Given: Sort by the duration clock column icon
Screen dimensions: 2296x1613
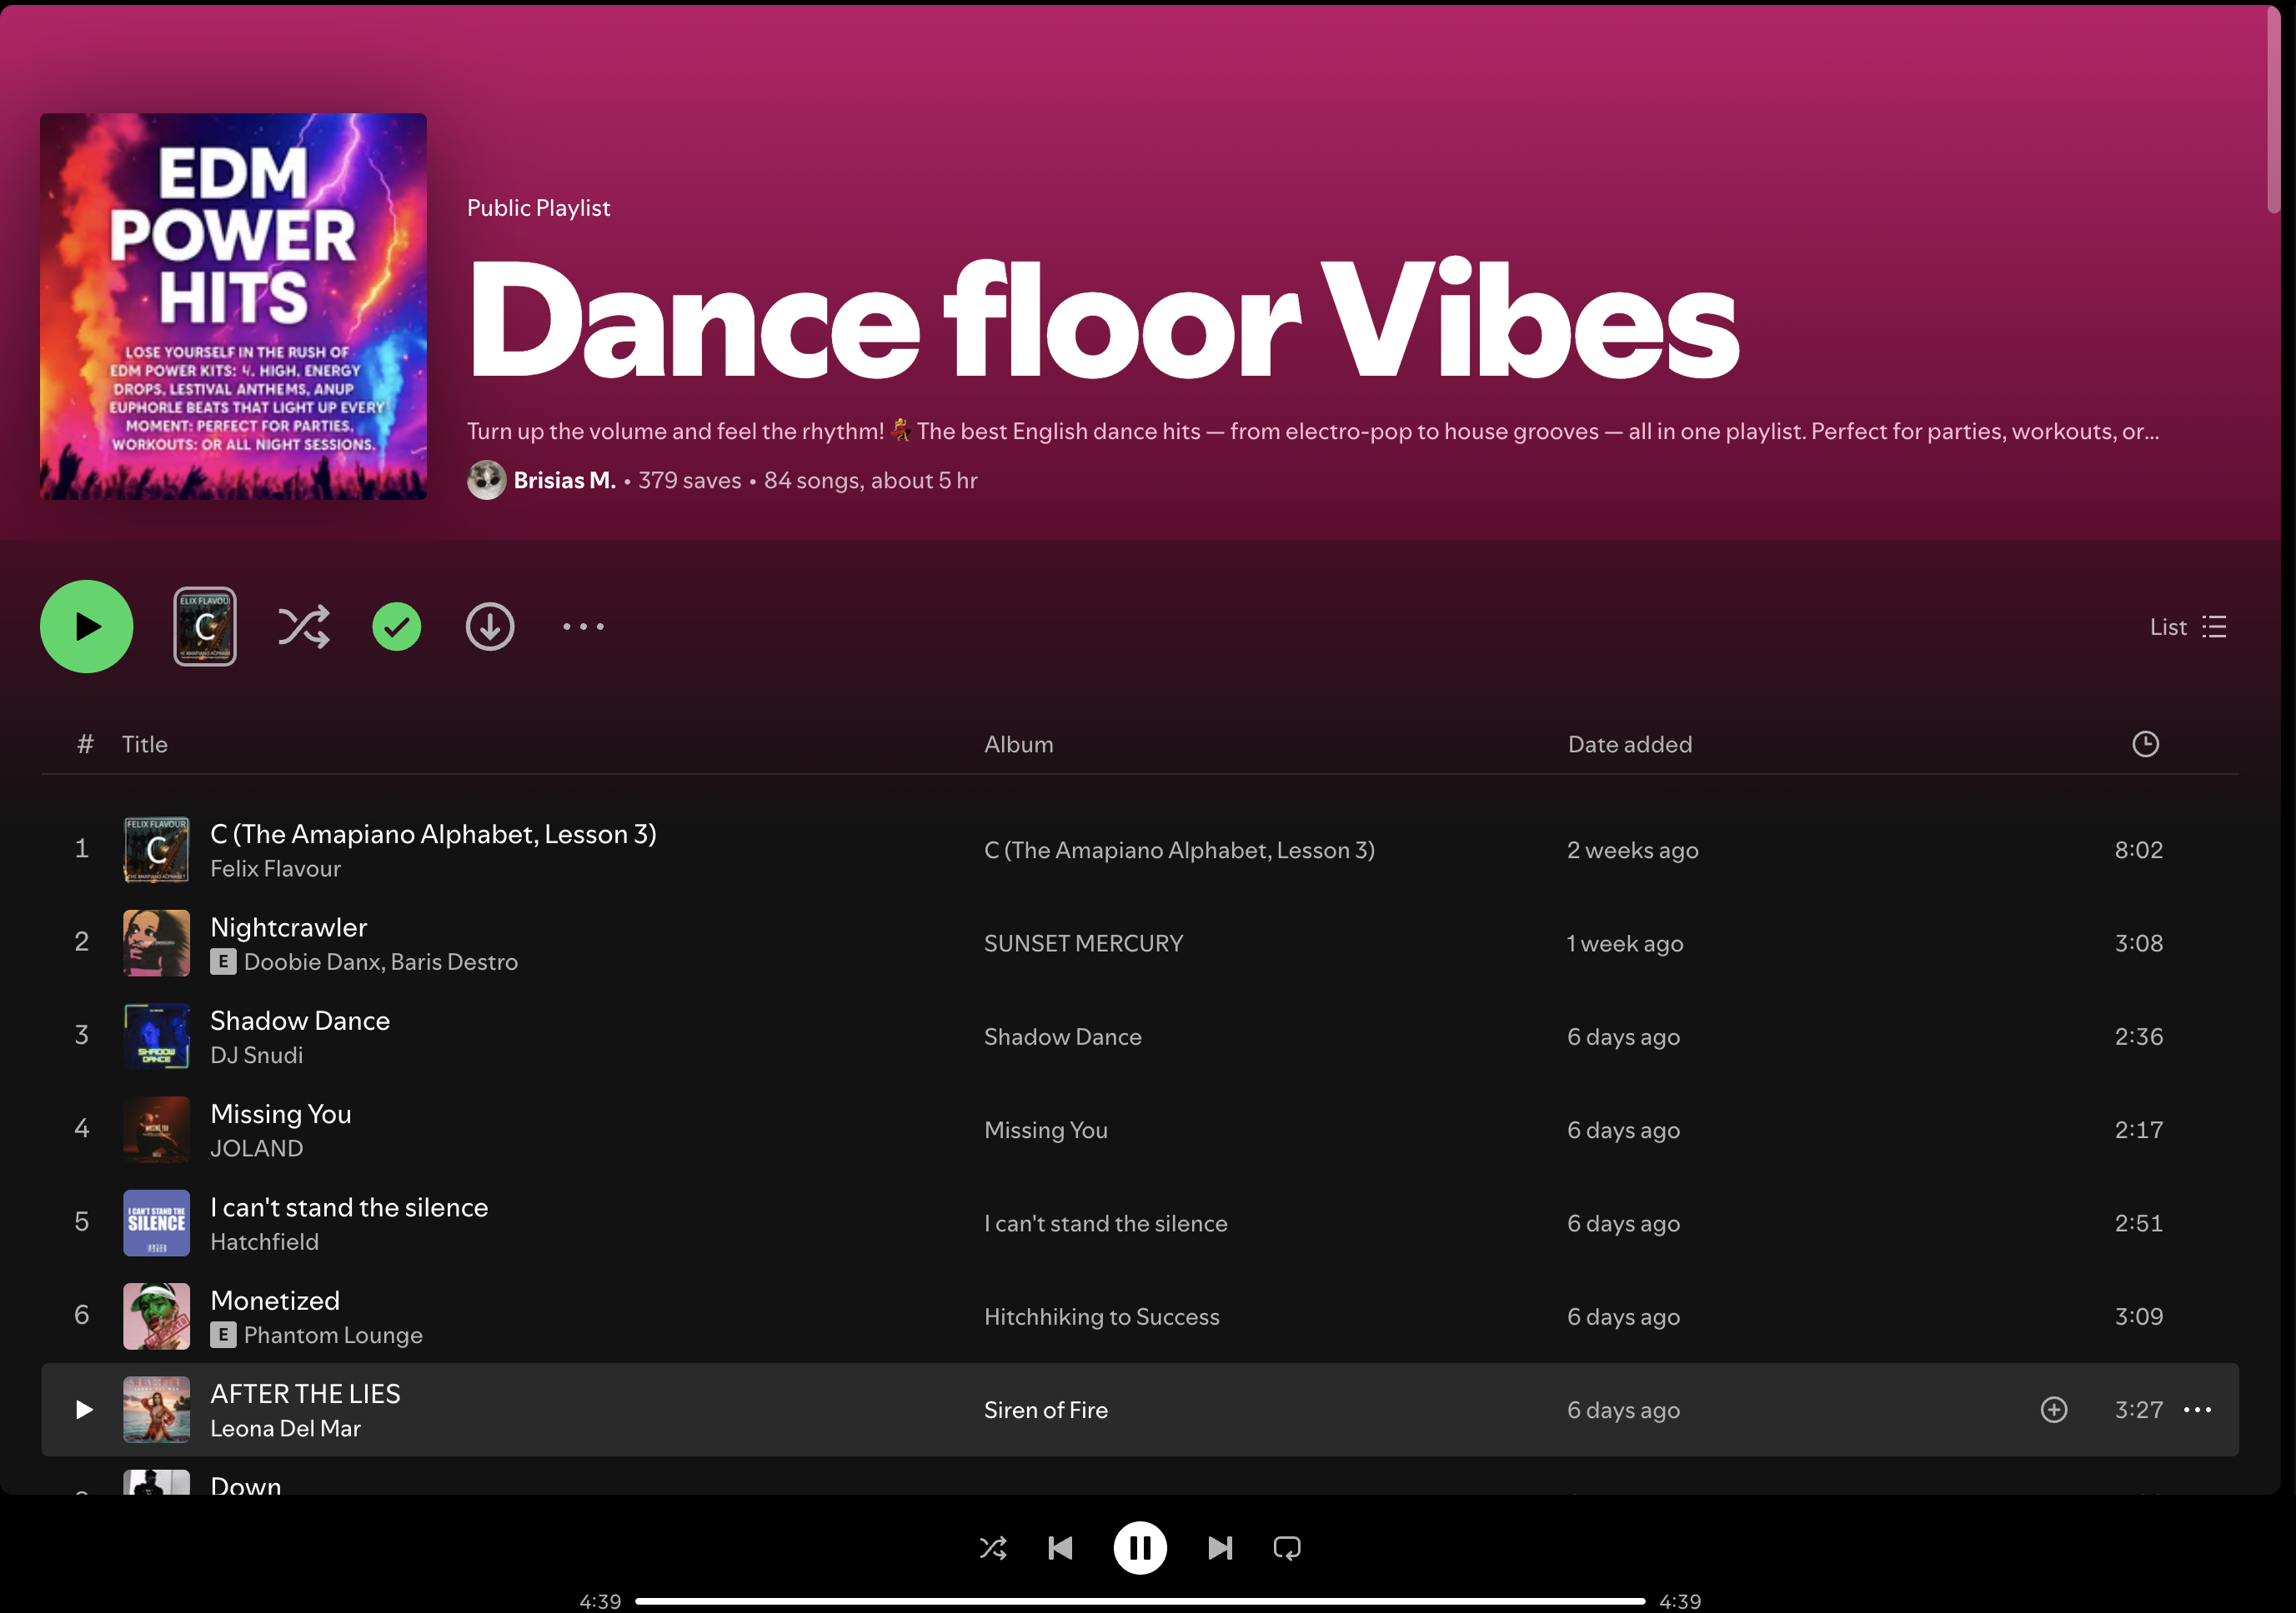Looking at the screenshot, I should (x=2144, y=743).
